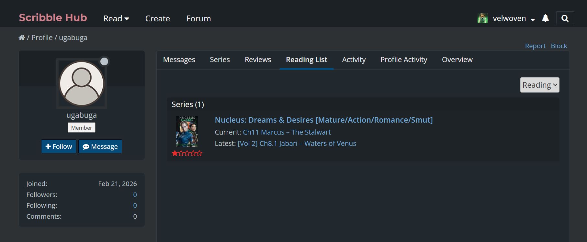Block this user

pos(559,46)
